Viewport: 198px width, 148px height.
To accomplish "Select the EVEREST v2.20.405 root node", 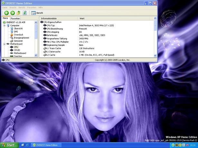I will tap(16, 22).
